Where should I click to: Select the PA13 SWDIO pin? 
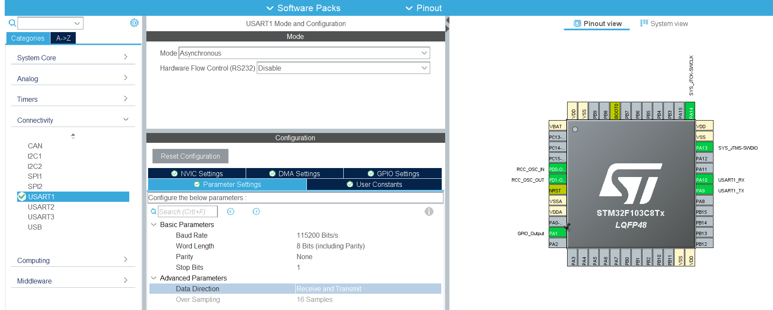[x=704, y=148]
